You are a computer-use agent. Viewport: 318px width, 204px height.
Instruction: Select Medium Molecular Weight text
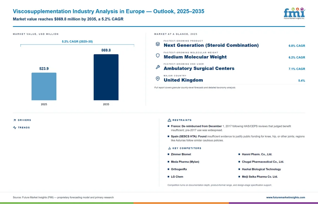point(195,57)
